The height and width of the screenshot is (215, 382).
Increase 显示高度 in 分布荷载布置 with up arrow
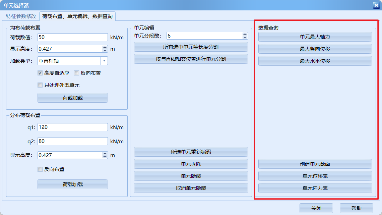coord(105,154)
